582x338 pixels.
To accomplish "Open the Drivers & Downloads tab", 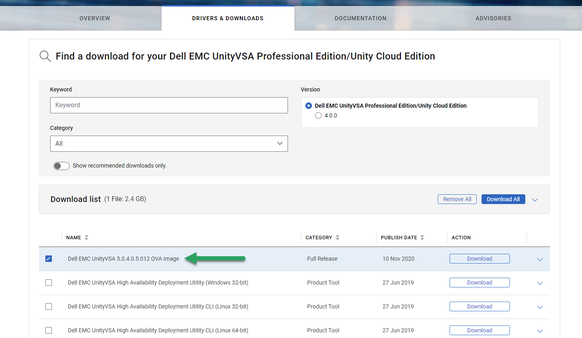I will 228,18.
